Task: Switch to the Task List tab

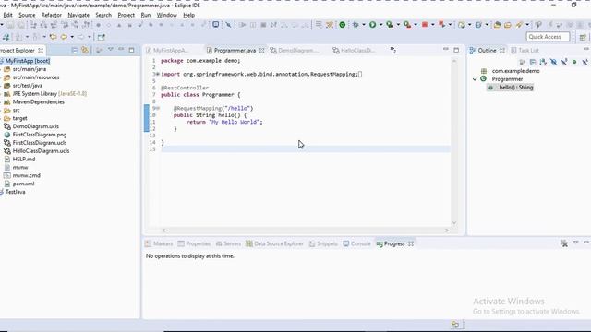Action: (525, 51)
